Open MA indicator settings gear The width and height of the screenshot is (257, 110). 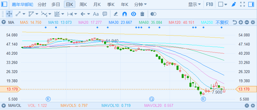tap(253, 22)
